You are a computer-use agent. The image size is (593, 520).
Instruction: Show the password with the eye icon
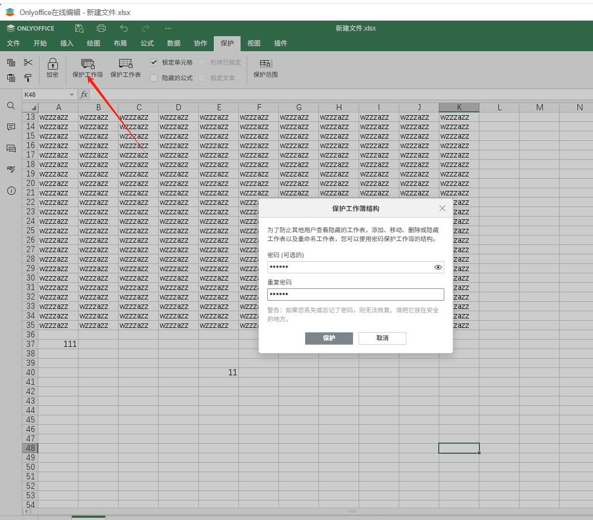[x=438, y=267]
